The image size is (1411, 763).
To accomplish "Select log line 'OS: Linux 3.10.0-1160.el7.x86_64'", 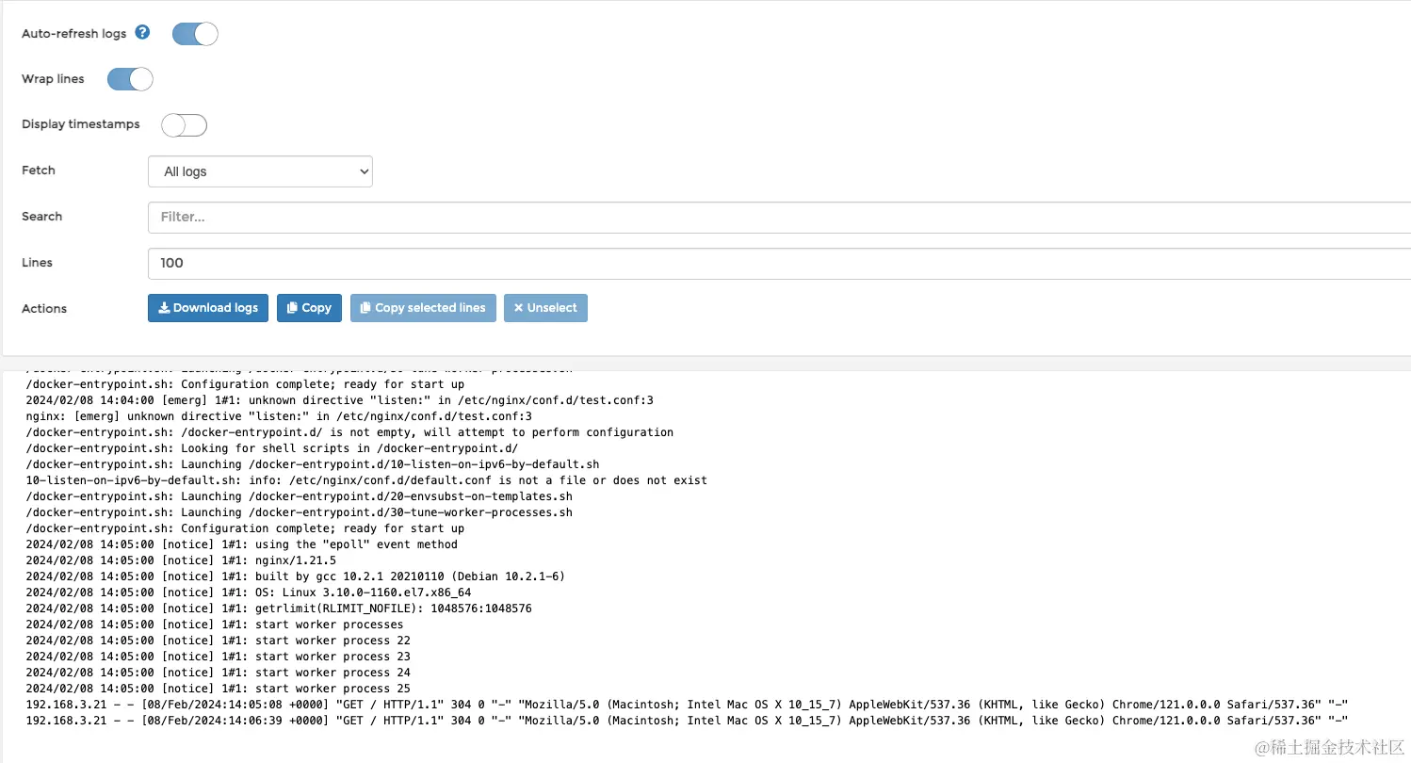I will [x=249, y=593].
